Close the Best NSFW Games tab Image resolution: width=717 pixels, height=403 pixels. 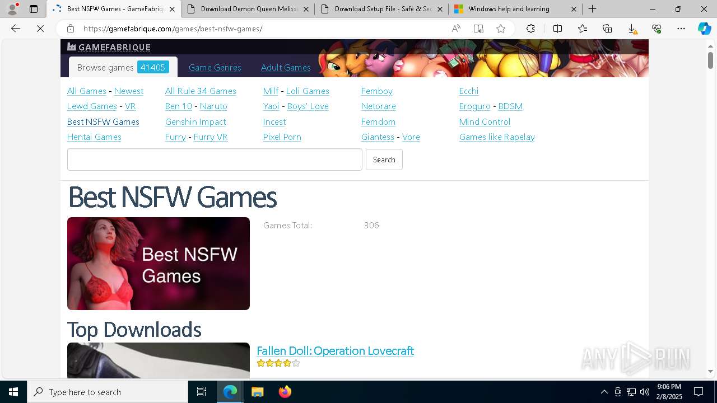172,9
